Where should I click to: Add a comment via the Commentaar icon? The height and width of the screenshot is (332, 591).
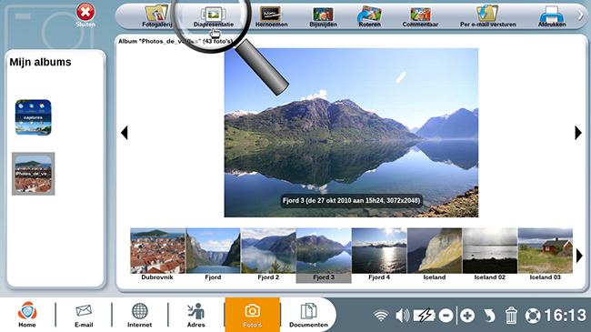[x=420, y=17]
